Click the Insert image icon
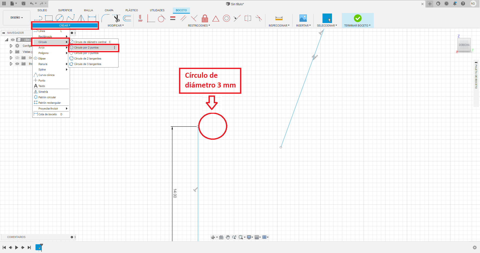 pyautogui.click(x=303, y=18)
